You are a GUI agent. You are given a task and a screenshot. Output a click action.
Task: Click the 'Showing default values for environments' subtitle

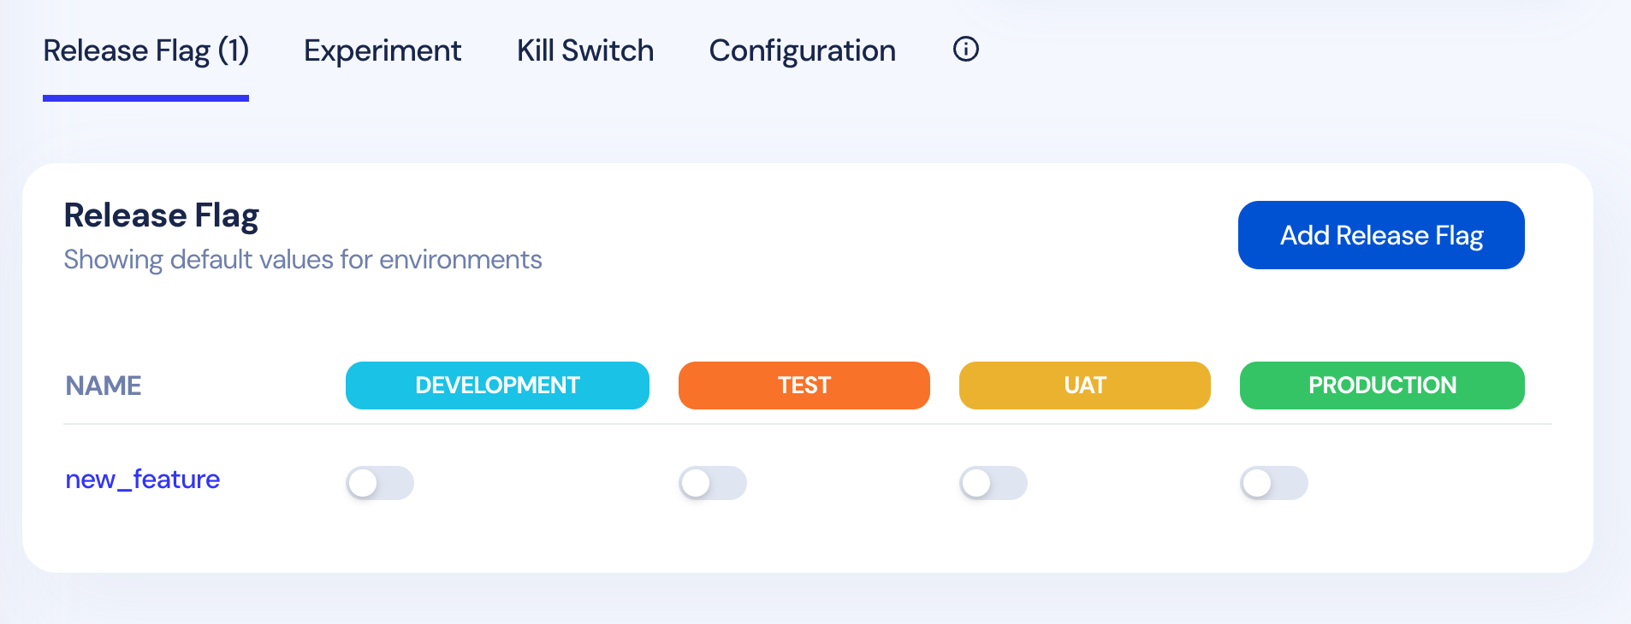coord(303,260)
